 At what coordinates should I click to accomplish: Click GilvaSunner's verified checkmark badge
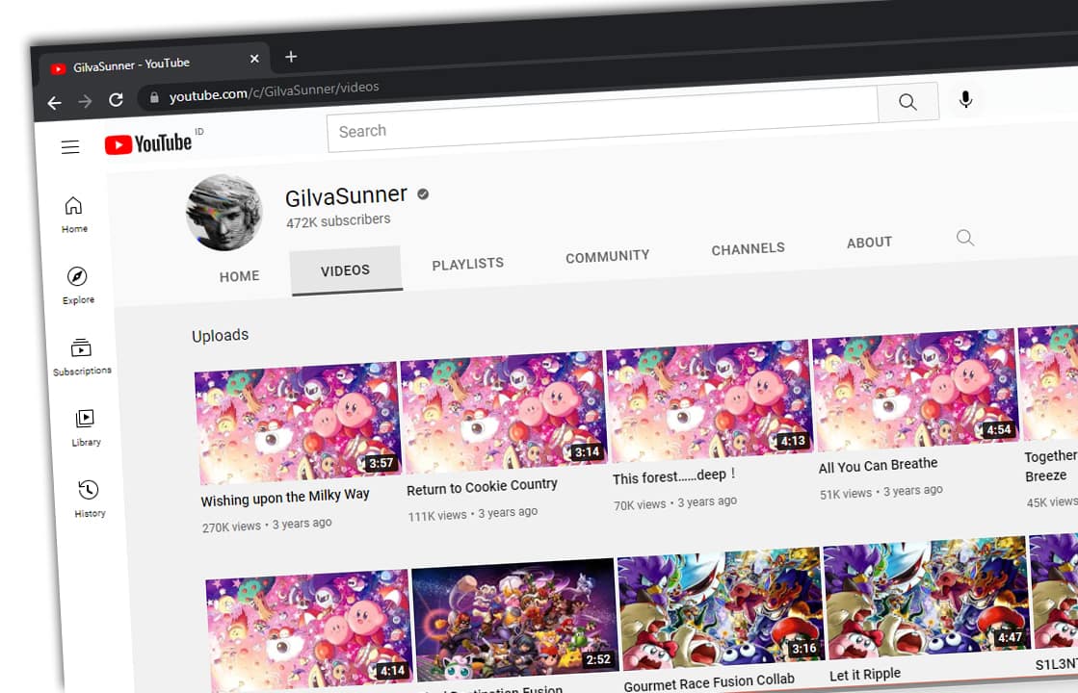point(421,192)
